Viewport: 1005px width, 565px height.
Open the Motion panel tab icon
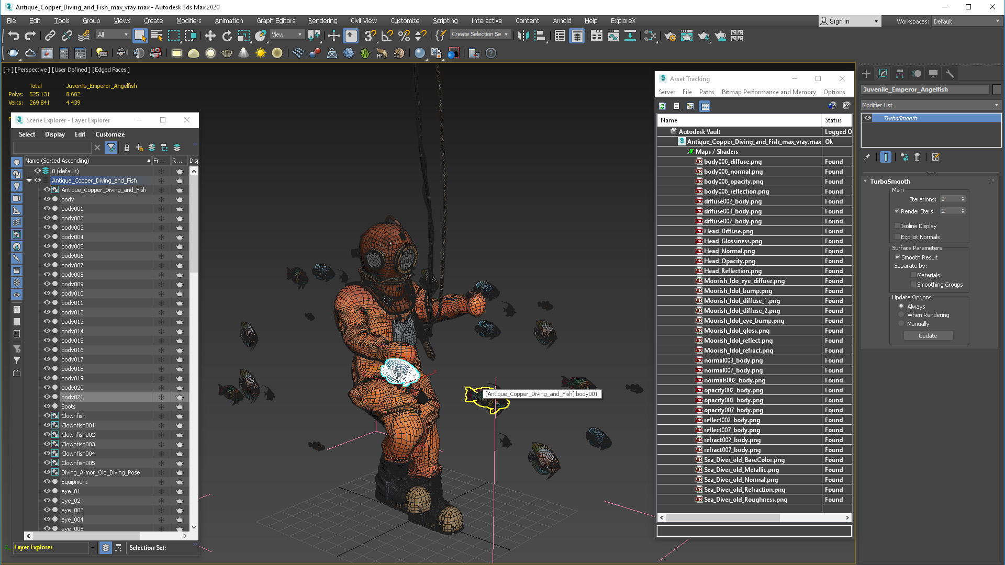(917, 74)
